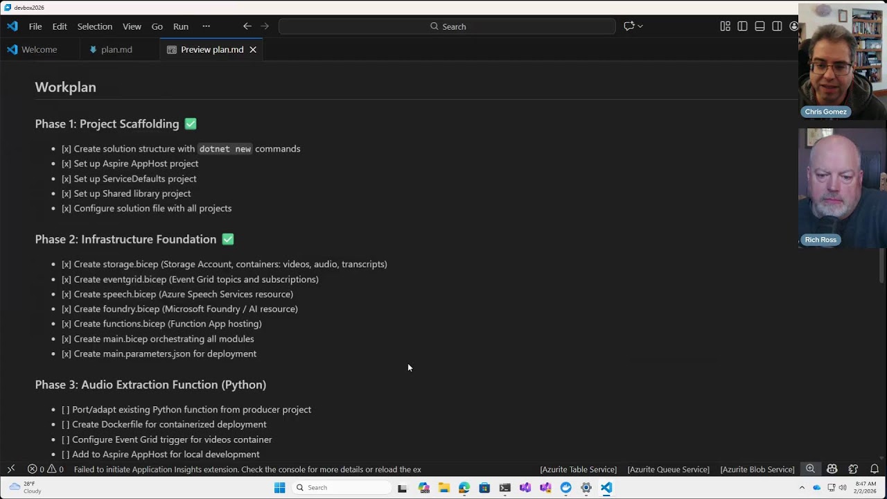Expand the overflow menu ellipsis
Viewport: 887px width, 499px height.
[206, 26]
